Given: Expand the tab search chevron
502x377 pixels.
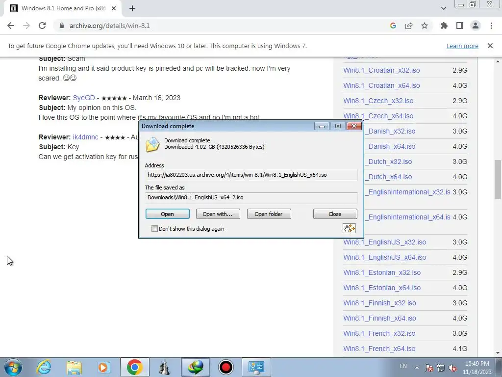Looking at the screenshot, I should point(443,8).
